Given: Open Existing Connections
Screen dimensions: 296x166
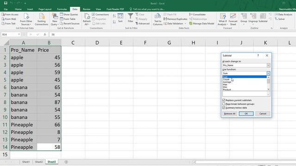Looking at the screenshot, I should point(42,19).
